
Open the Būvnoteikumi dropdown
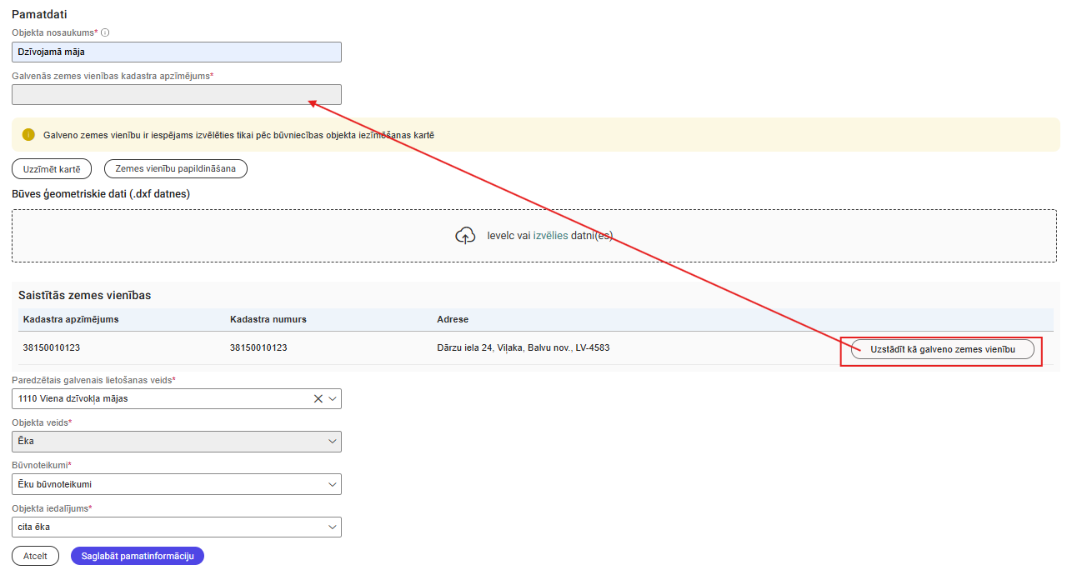click(x=176, y=484)
